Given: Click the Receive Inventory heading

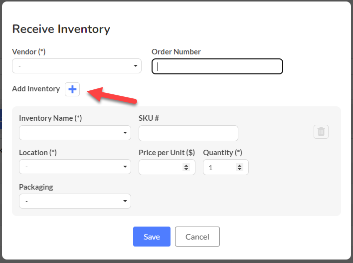Looking at the screenshot, I should [x=61, y=29].
